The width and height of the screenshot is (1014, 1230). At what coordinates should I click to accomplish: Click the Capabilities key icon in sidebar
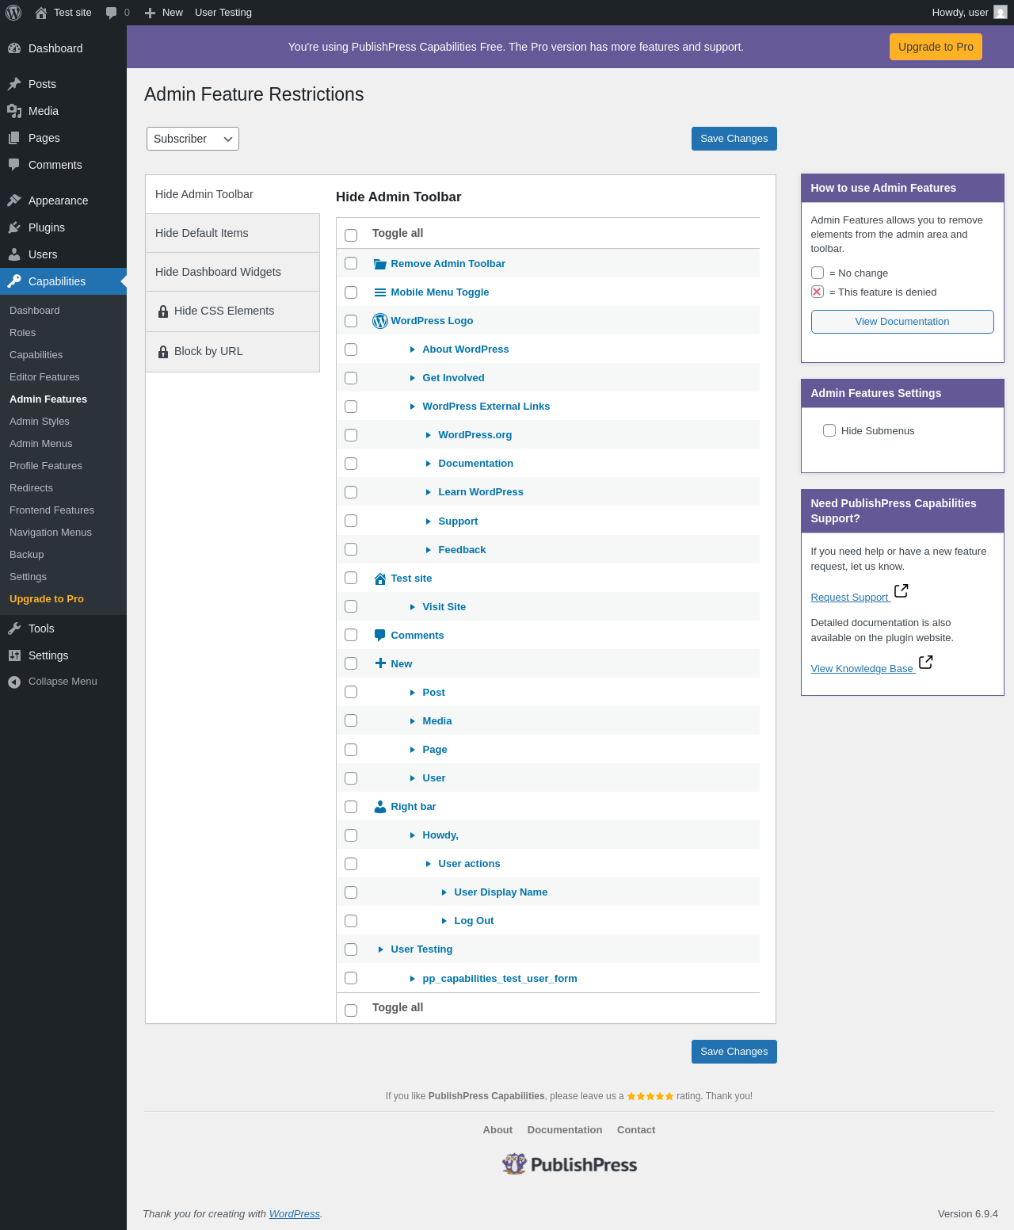(14, 281)
